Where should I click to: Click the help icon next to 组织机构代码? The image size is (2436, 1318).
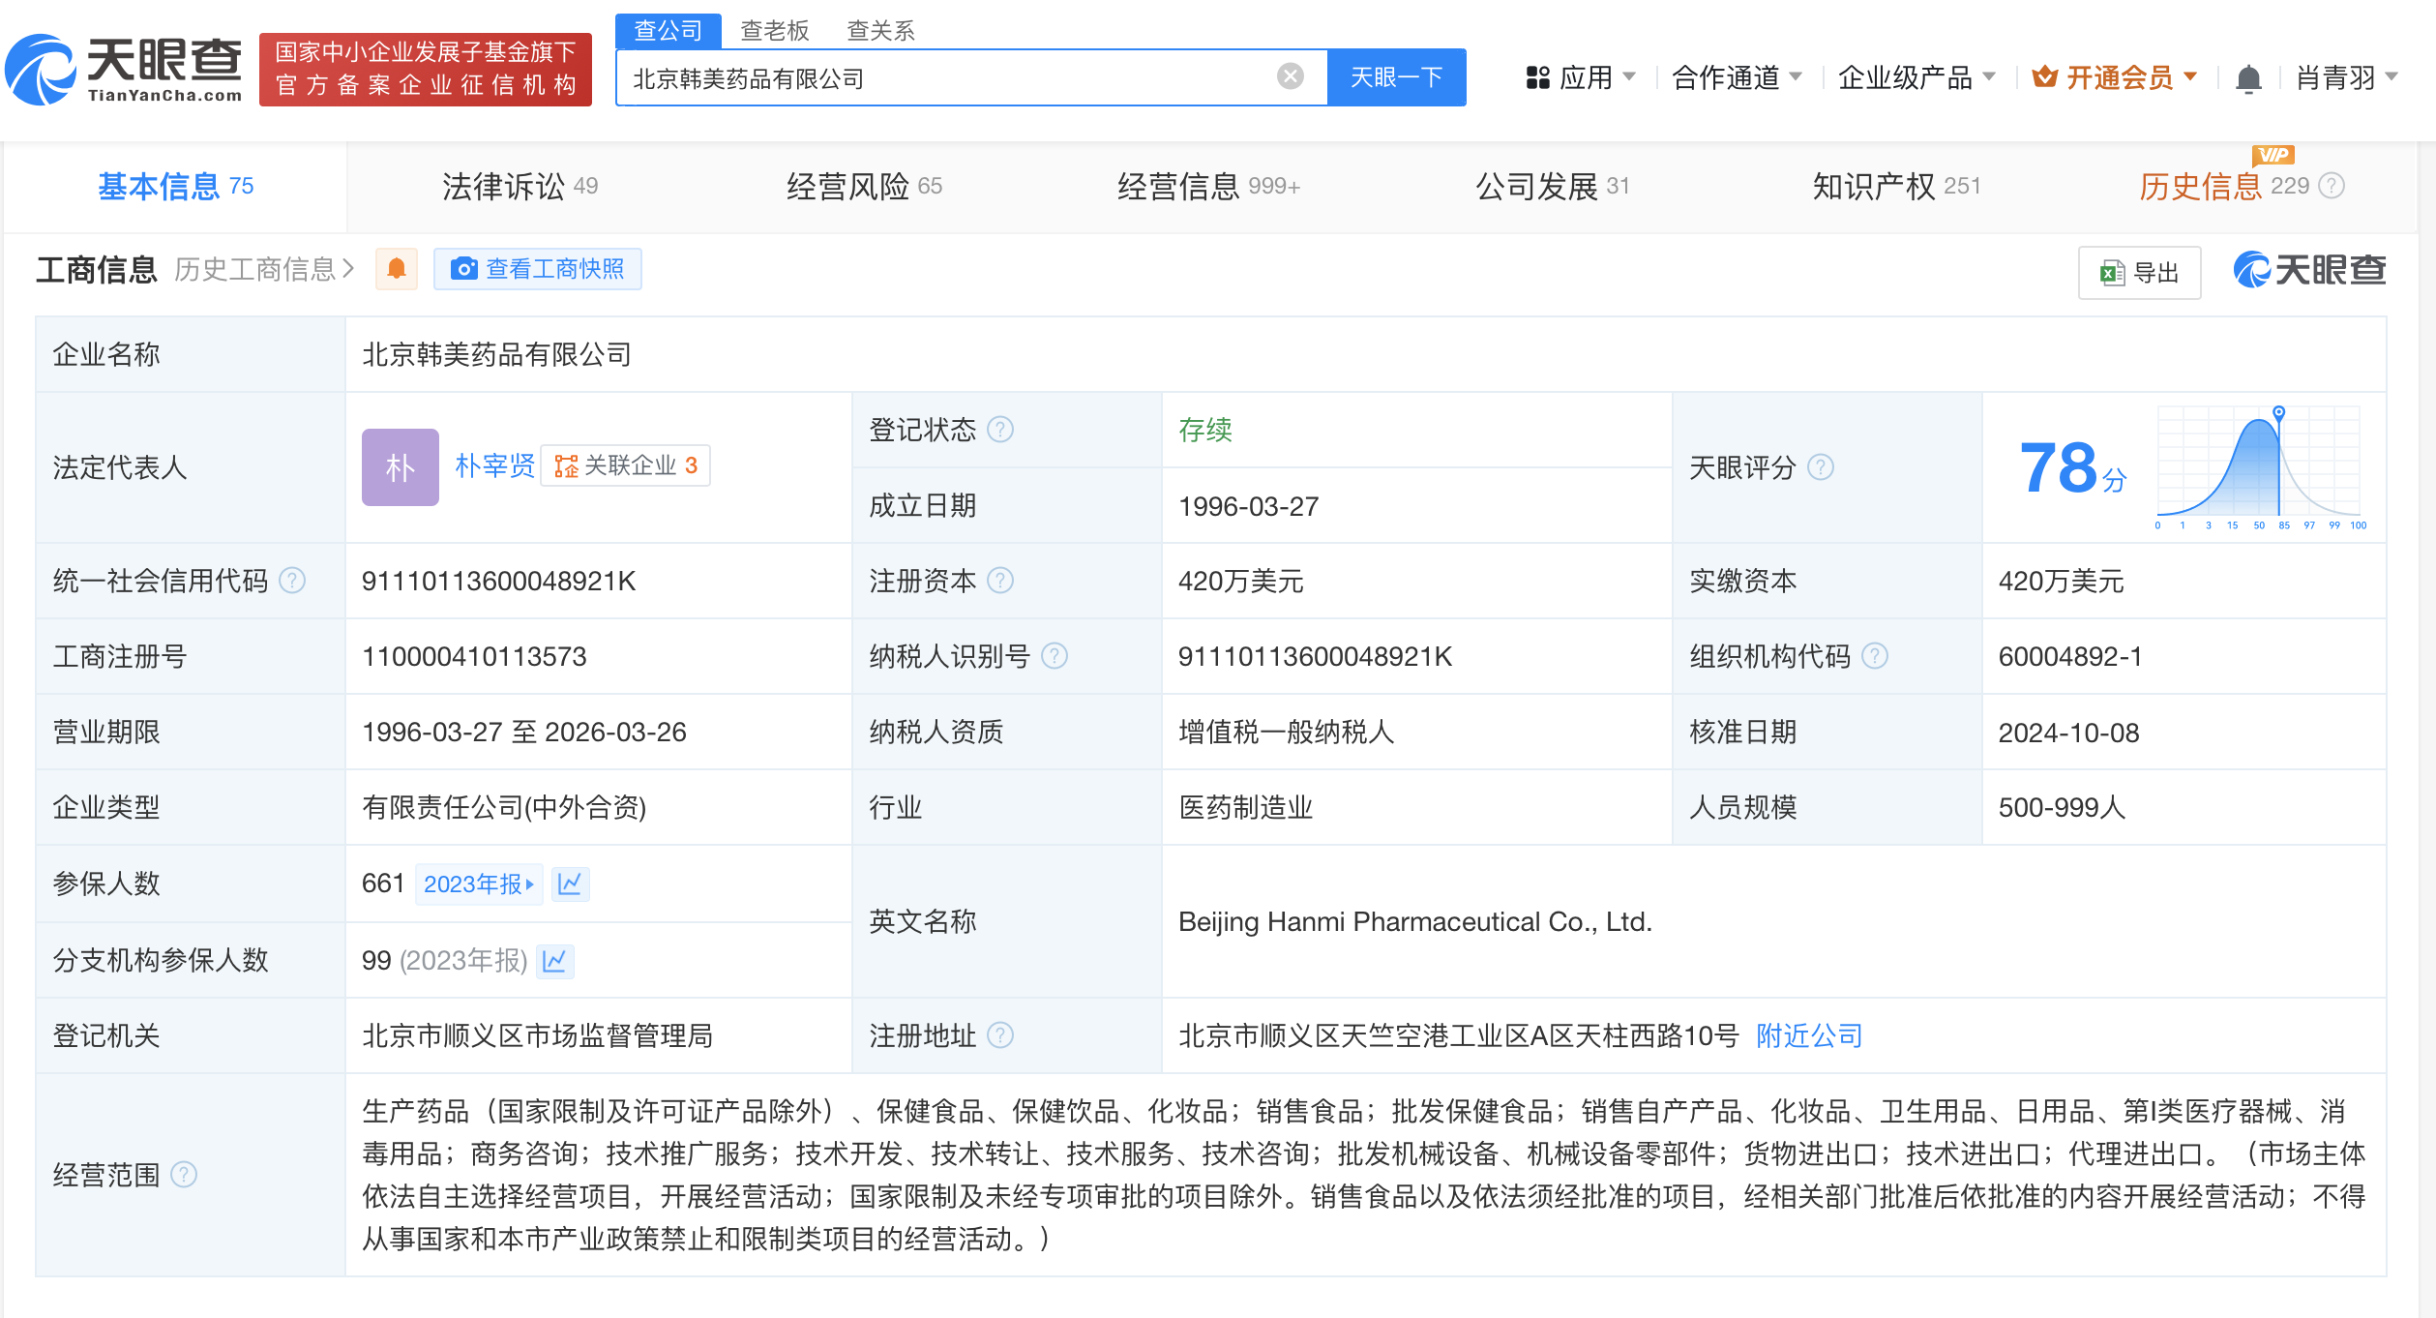click(x=1875, y=656)
